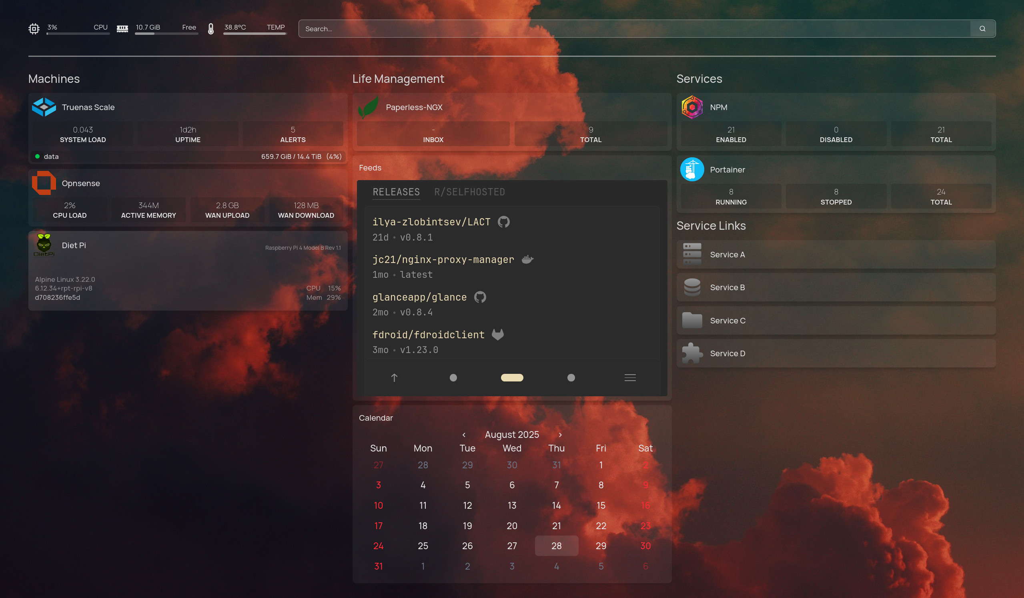Select the third feeds page dot
Screen dimensions: 1024x598
coord(571,378)
